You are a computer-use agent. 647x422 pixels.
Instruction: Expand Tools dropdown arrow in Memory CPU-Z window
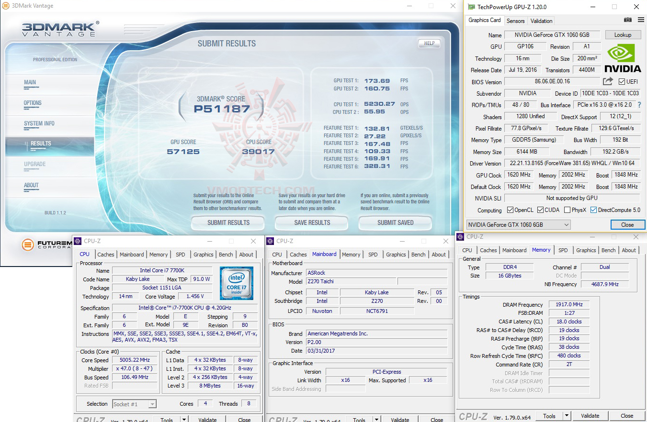click(x=567, y=416)
